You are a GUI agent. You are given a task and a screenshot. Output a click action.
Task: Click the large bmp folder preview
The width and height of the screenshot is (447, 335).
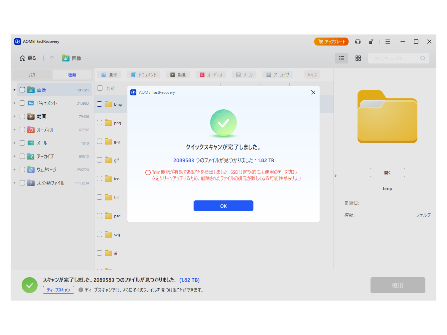click(387, 116)
